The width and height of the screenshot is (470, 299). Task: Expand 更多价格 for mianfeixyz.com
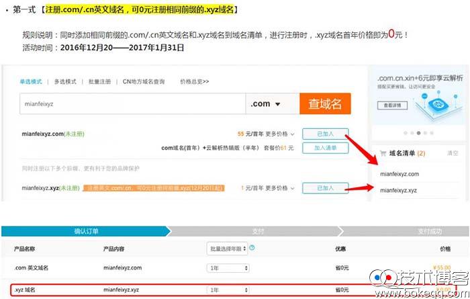(281, 134)
